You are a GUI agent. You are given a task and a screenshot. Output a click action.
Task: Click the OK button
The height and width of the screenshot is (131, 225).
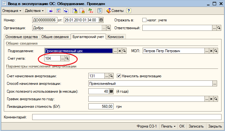182,126
